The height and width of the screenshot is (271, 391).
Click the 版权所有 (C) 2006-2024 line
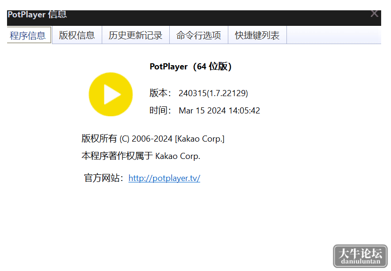coord(153,139)
